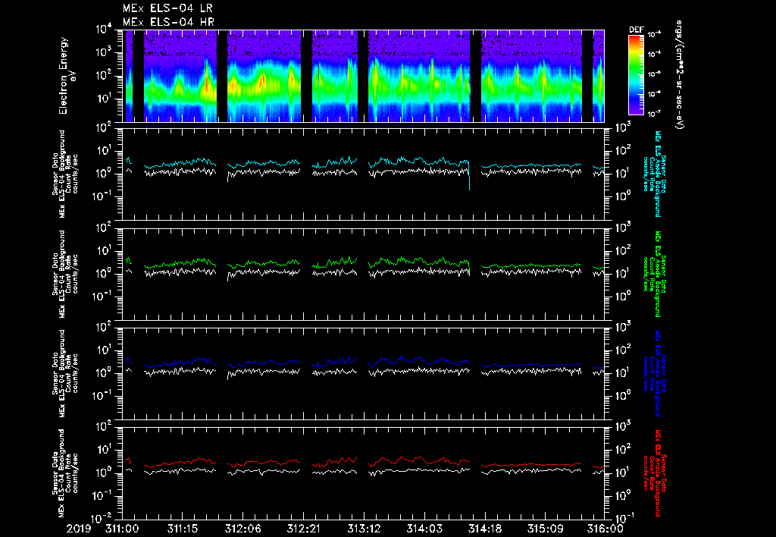Click the 2019 year label
Viewport: 776px width, 537px height.
(78, 528)
